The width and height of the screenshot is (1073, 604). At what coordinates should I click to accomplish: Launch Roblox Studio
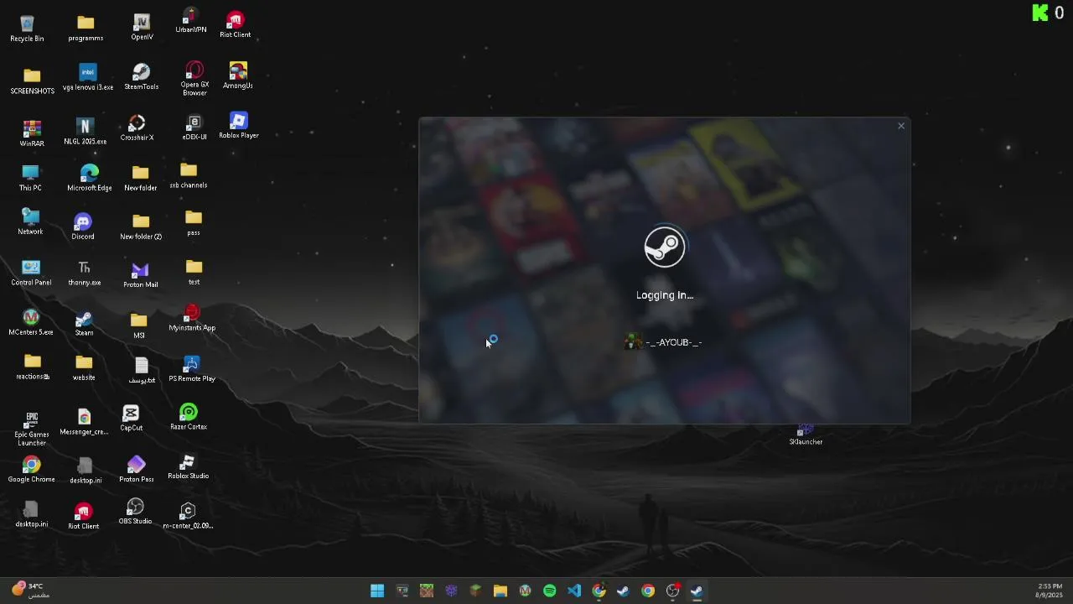(x=188, y=466)
